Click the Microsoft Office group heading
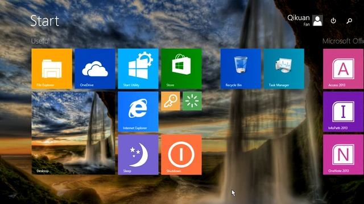The image size is (364, 204). click(x=343, y=41)
